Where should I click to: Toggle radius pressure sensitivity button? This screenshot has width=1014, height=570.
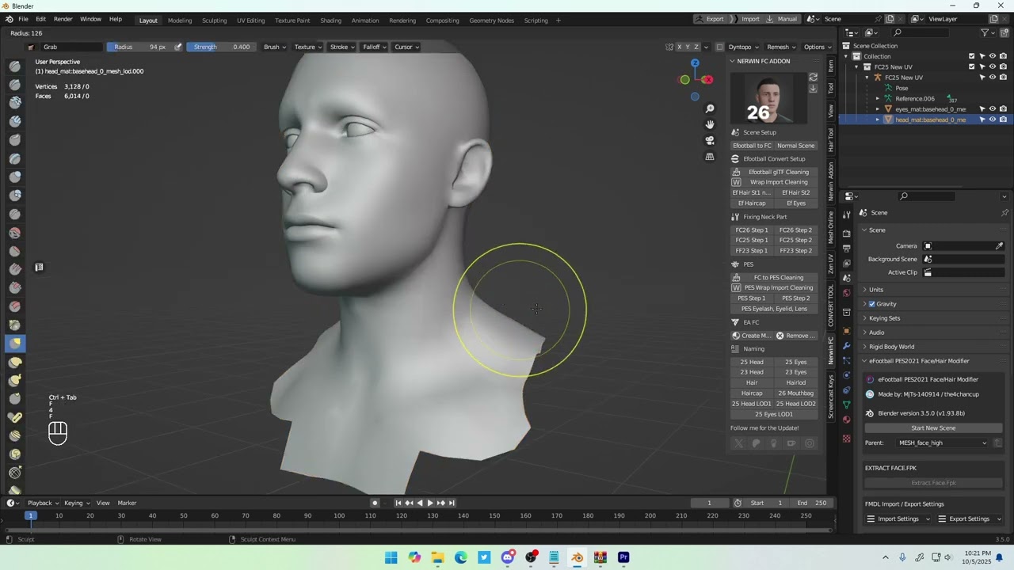point(178,47)
